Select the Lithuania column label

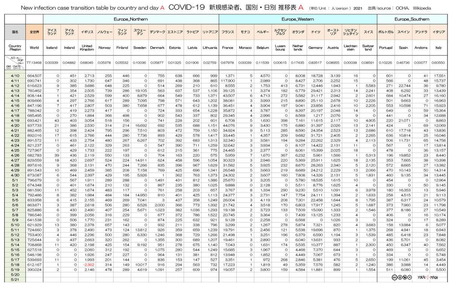[x=210, y=48]
